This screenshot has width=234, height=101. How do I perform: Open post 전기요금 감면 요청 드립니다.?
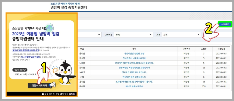point(134,72)
